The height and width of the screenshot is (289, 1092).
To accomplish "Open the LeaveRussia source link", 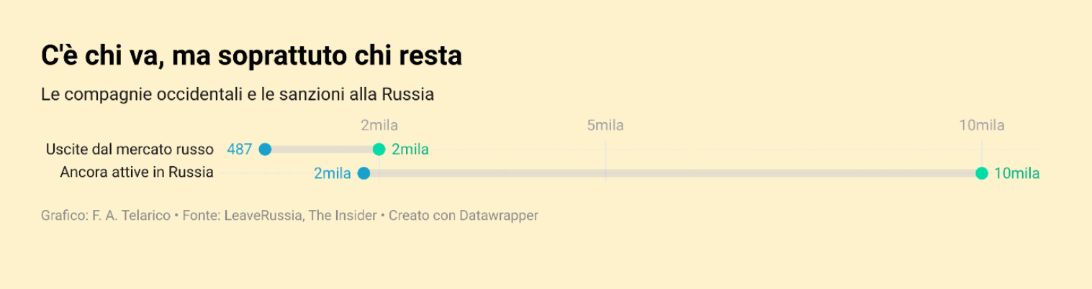I will tap(263, 216).
